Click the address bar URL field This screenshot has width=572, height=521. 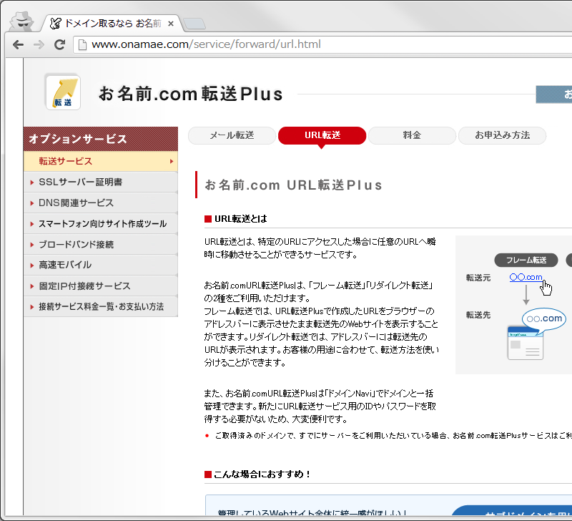pos(324,44)
